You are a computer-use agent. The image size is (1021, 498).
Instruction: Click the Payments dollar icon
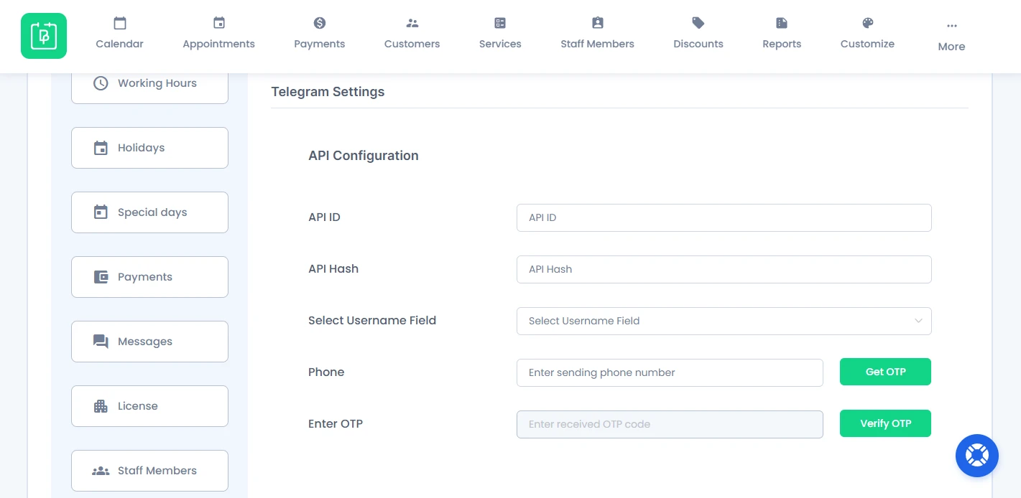[x=320, y=23]
